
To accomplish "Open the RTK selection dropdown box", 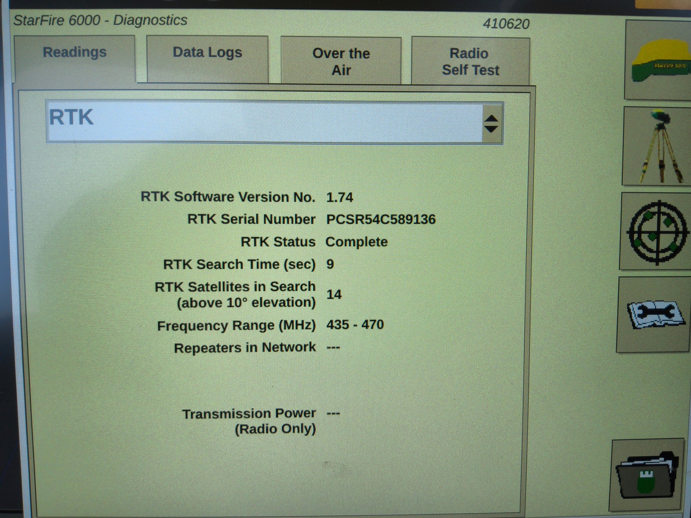I will [265, 122].
